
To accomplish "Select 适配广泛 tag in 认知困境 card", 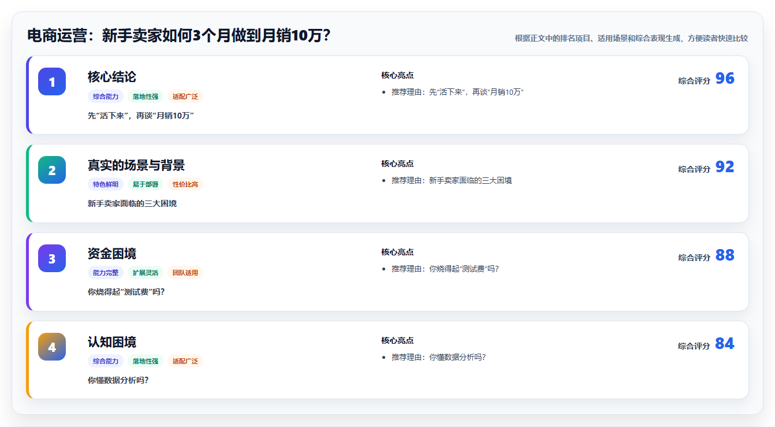I will click(185, 361).
